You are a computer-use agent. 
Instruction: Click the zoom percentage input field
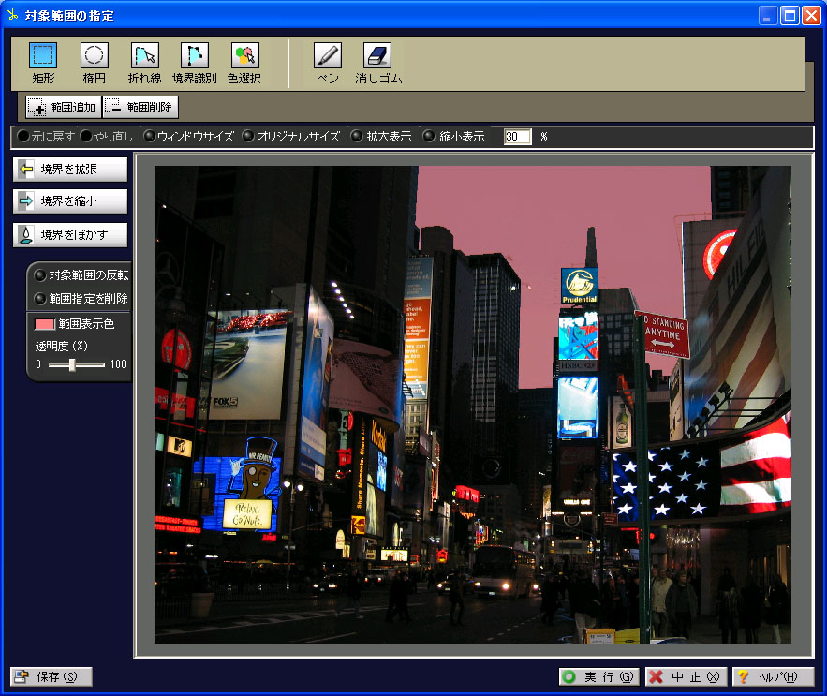(x=517, y=137)
